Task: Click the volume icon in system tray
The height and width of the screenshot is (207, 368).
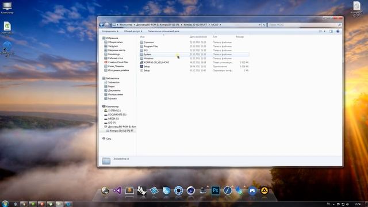Action: 347,205
